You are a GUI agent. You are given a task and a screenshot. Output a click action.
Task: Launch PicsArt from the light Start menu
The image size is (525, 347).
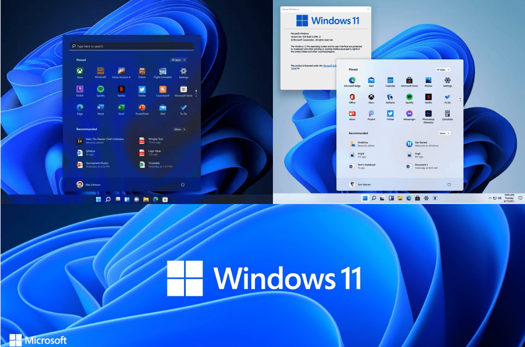pos(371,116)
